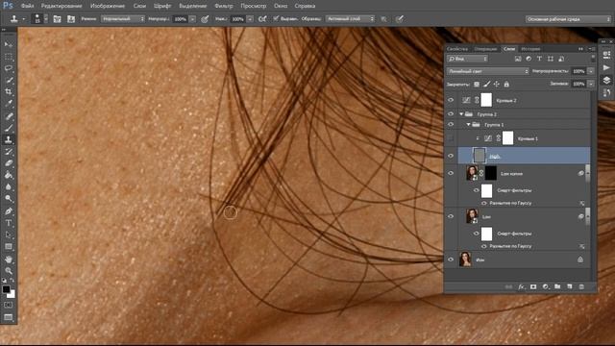Hide the Группа 2 group
The image size is (615, 346).
coord(451,113)
